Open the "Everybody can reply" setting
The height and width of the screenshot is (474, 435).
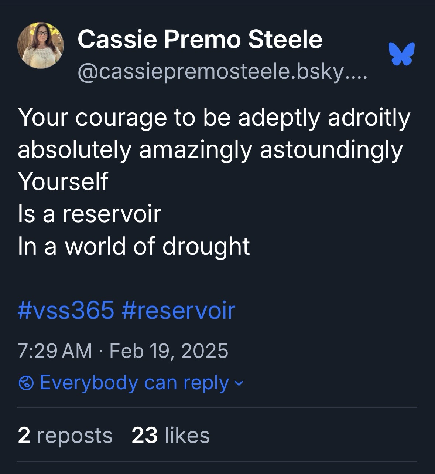coord(134,383)
